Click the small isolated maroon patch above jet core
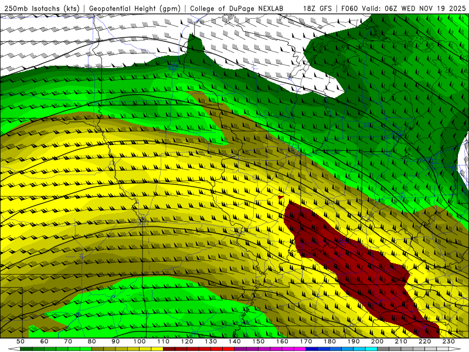The image size is (469, 352). point(281,197)
